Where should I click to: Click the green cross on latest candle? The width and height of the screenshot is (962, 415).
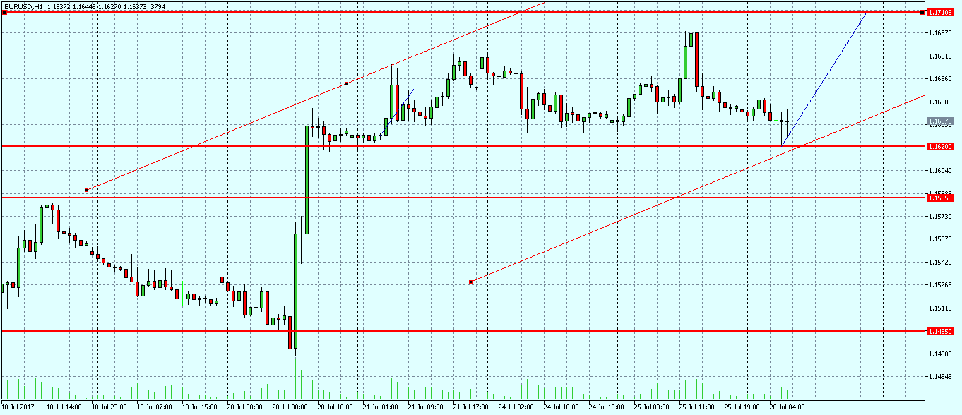776,121
